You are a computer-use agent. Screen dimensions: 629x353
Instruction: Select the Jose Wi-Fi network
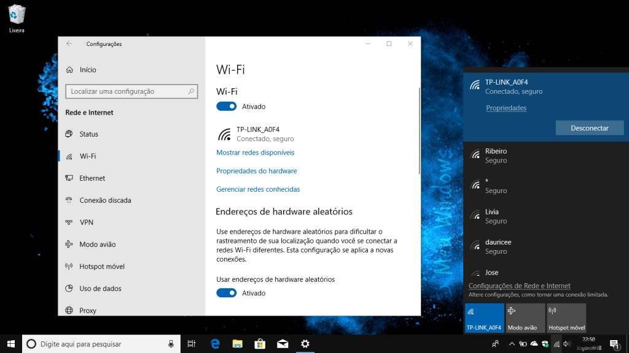point(546,272)
